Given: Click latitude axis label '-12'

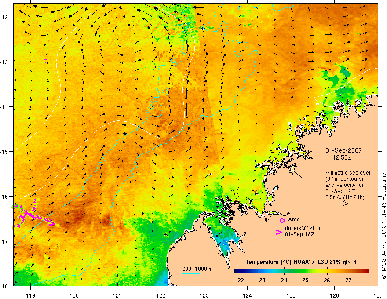Looking at the screenshot, I should 4,17.
